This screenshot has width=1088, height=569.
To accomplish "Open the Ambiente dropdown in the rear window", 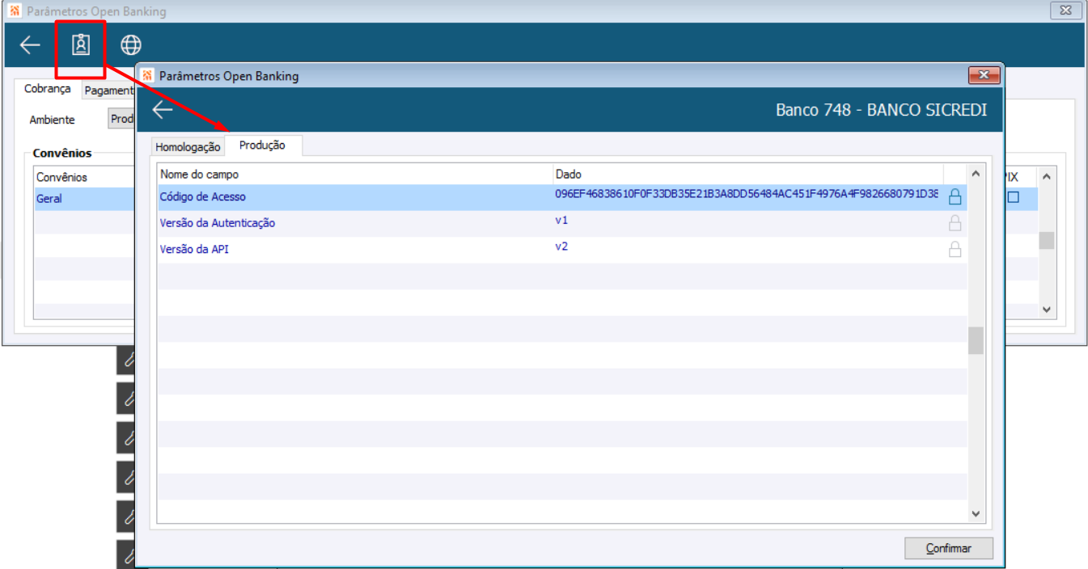I will tap(121, 119).
